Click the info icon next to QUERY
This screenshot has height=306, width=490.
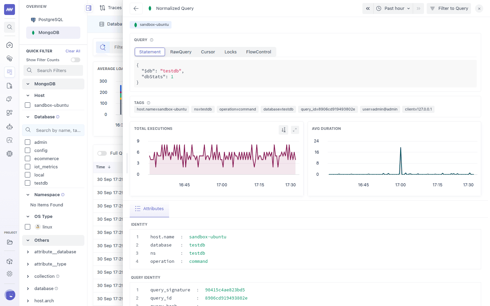[152, 40]
